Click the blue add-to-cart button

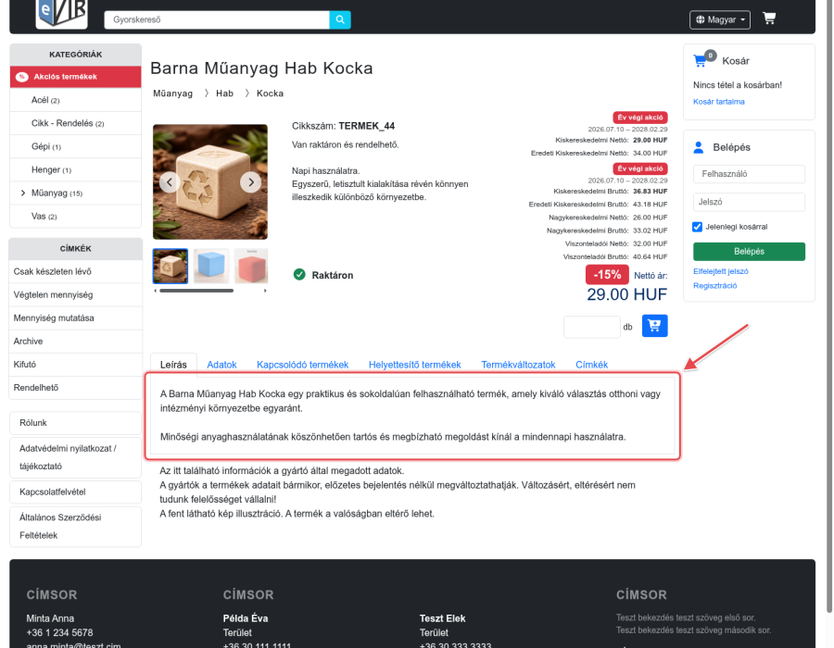(655, 326)
